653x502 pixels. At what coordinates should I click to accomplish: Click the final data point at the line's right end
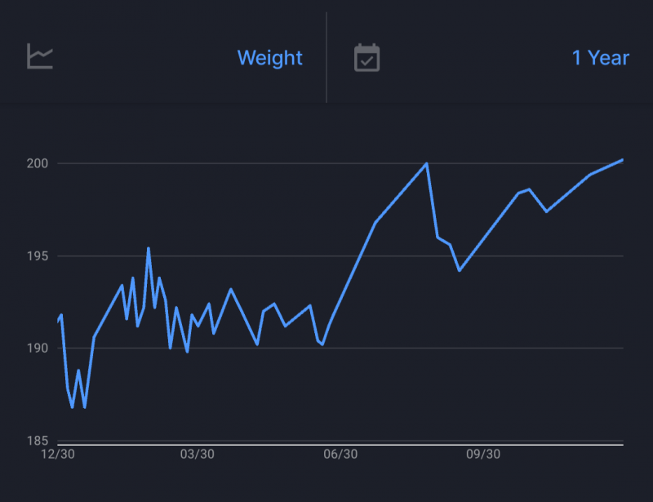coord(623,160)
